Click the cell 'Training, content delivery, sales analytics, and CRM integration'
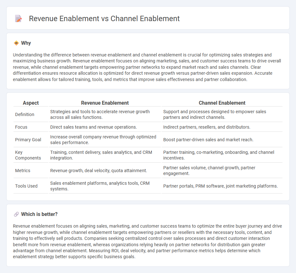Viewport: 296px width, 273px height. pos(105,155)
